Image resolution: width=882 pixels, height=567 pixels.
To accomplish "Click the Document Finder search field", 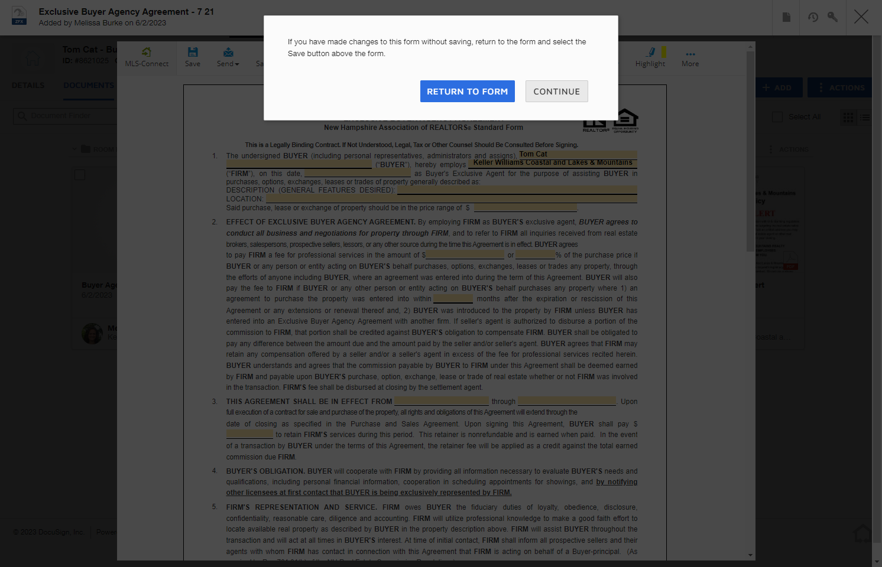I will (65, 116).
